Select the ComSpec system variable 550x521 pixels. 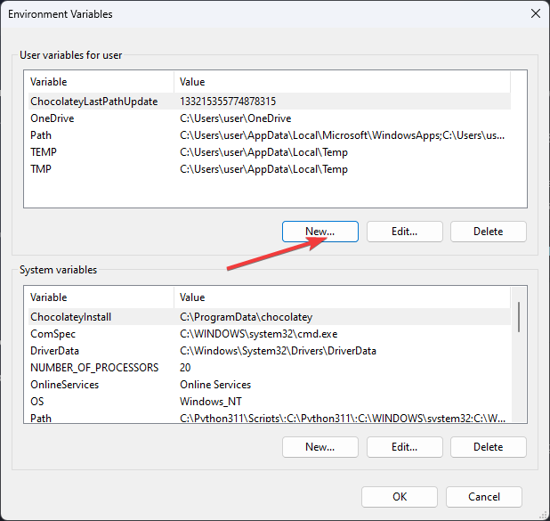coord(53,334)
